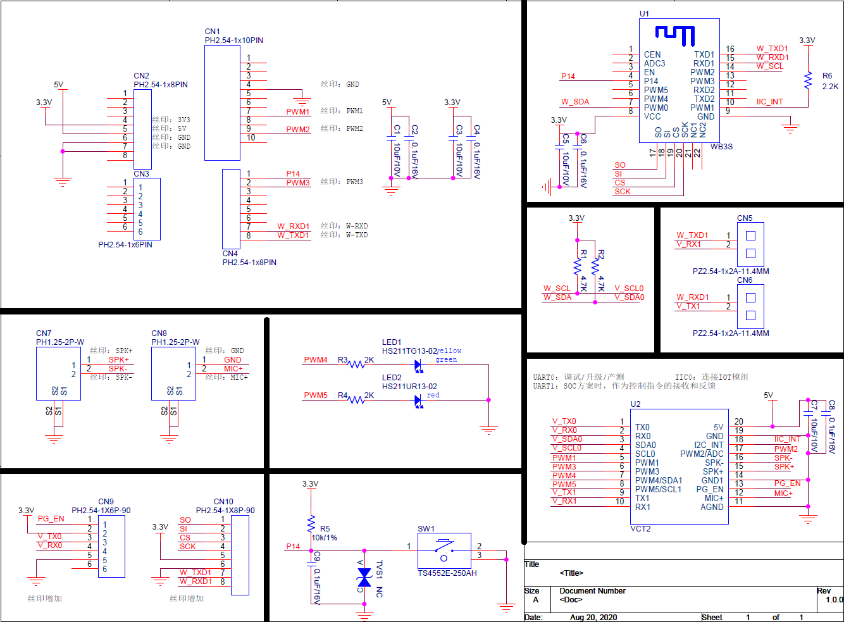Click the 1.0.0 revision value

pyautogui.click(x=835, y=600)
